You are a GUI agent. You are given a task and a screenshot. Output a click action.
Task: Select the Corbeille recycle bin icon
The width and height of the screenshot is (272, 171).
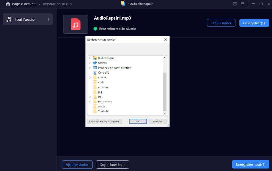95,73
